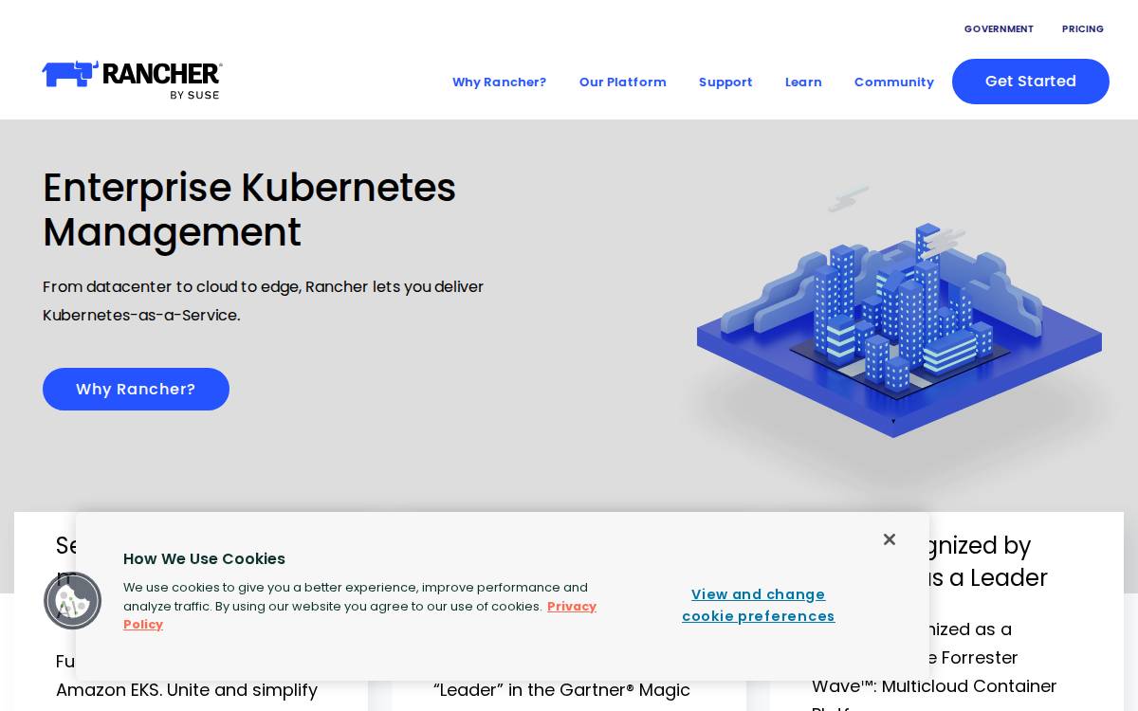1138x711 pixels.
Task: Open the Community nav menu
Action: click(893, 82)
